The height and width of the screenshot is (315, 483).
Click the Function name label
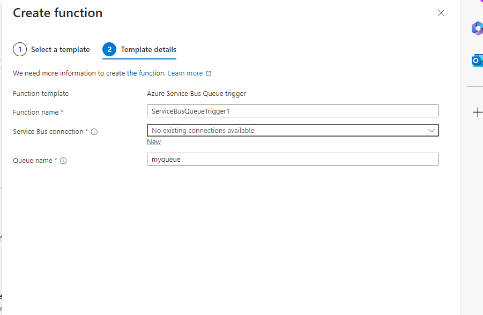(36, 112)
